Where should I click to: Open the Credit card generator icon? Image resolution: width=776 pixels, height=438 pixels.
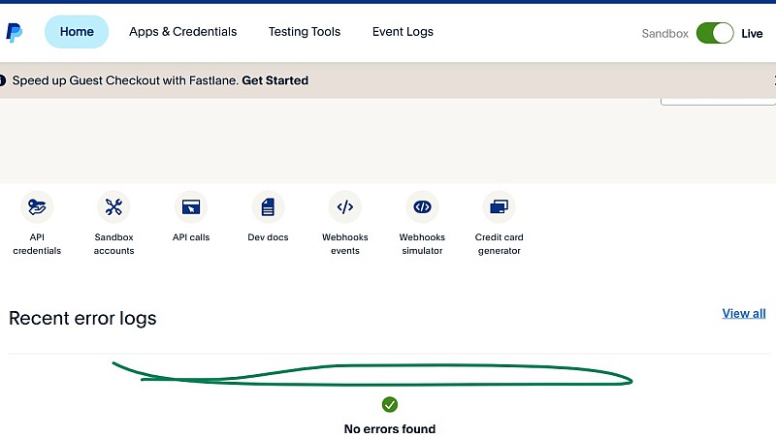(499, 206)
